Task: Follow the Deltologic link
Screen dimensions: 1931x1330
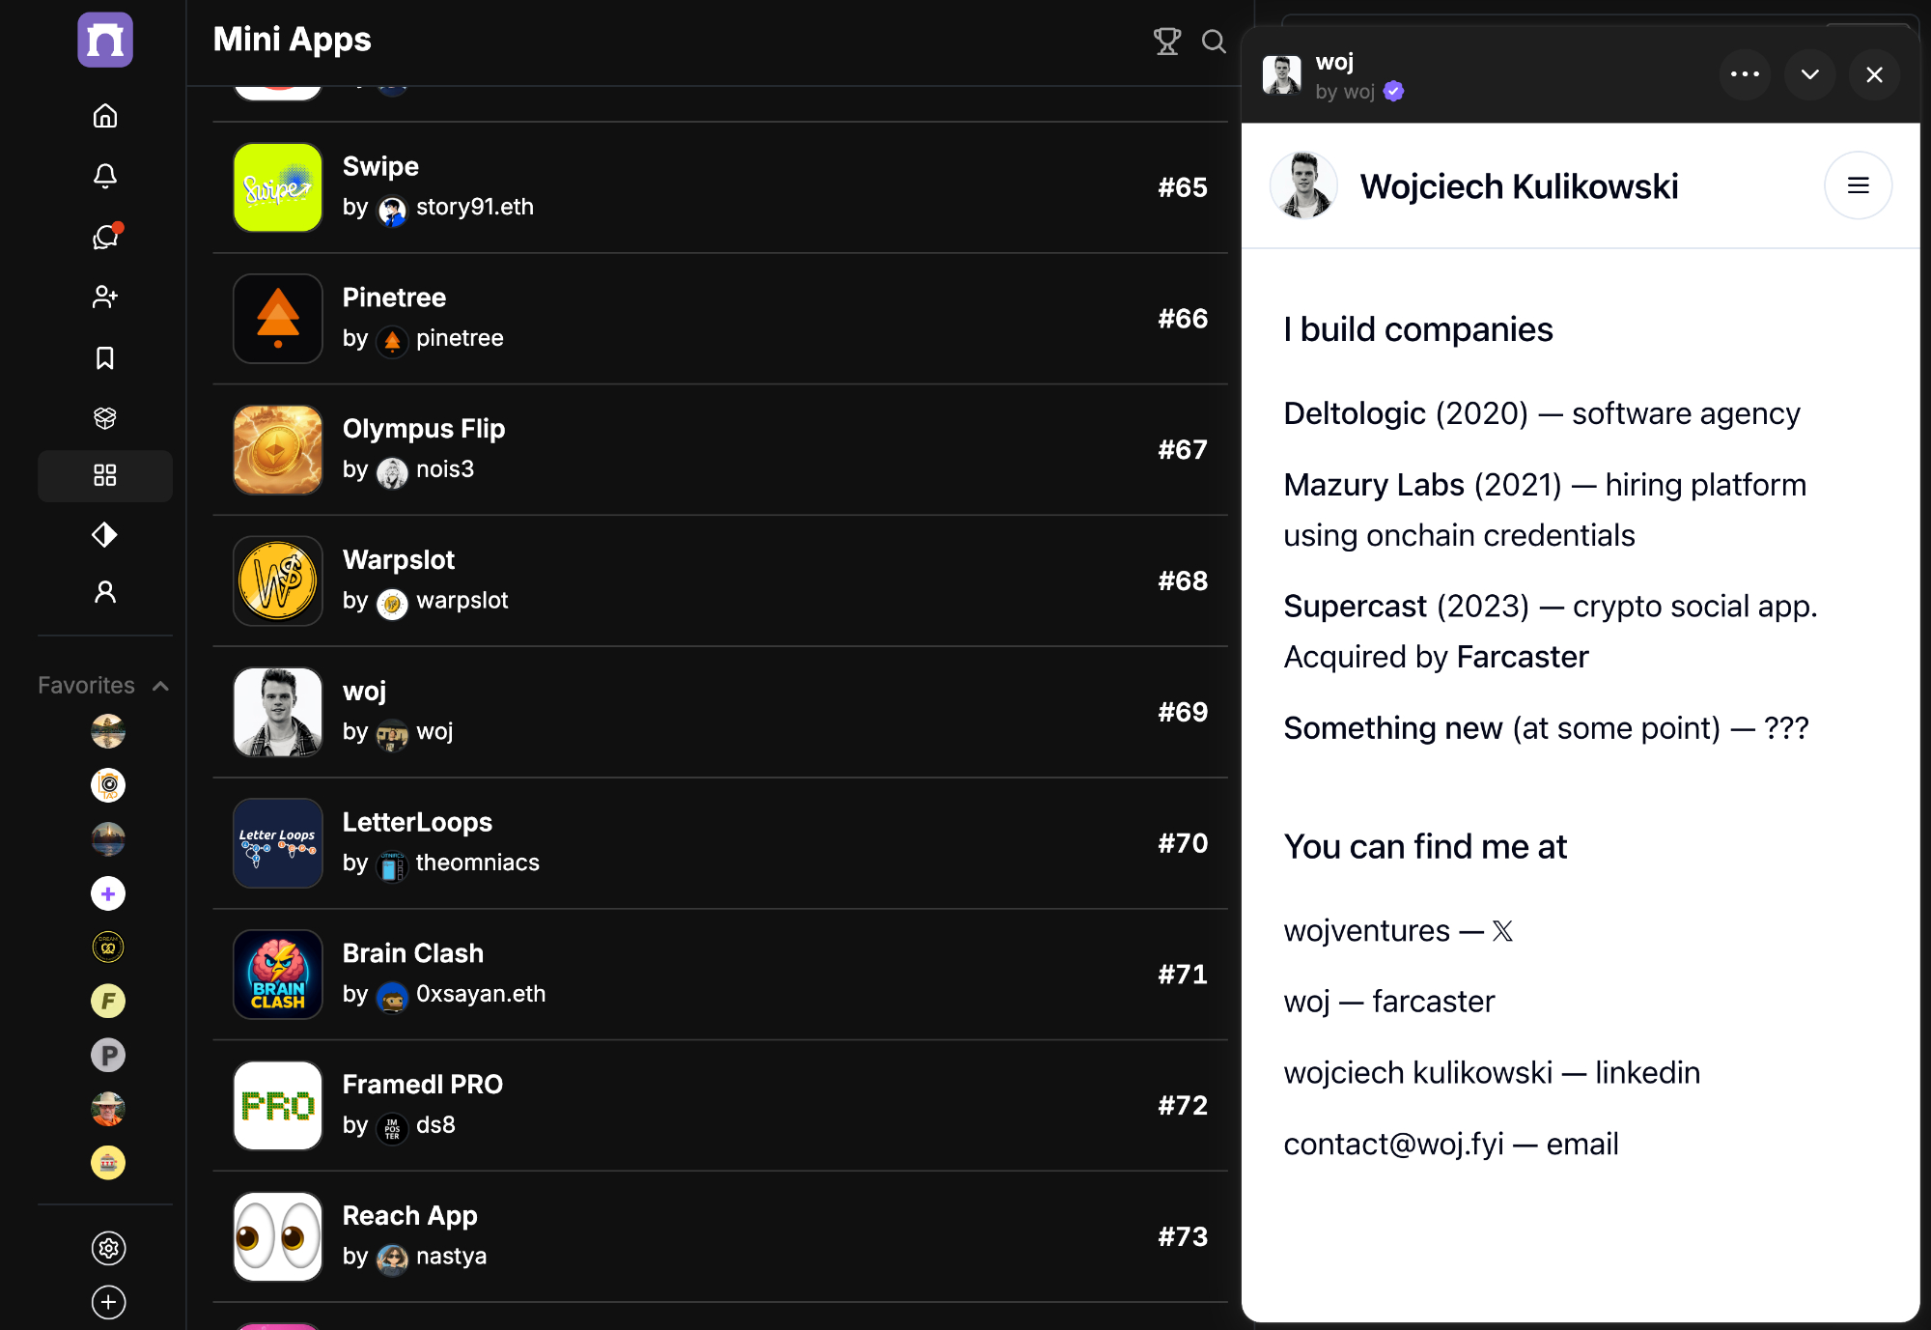Action: [x=1354, y=413]
